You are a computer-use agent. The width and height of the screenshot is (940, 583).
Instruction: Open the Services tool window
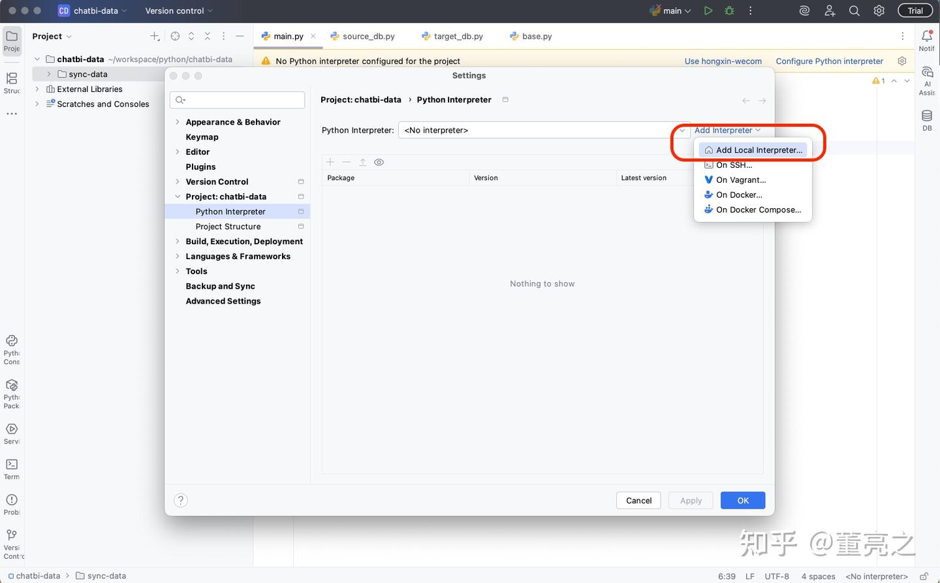[12, 433]
